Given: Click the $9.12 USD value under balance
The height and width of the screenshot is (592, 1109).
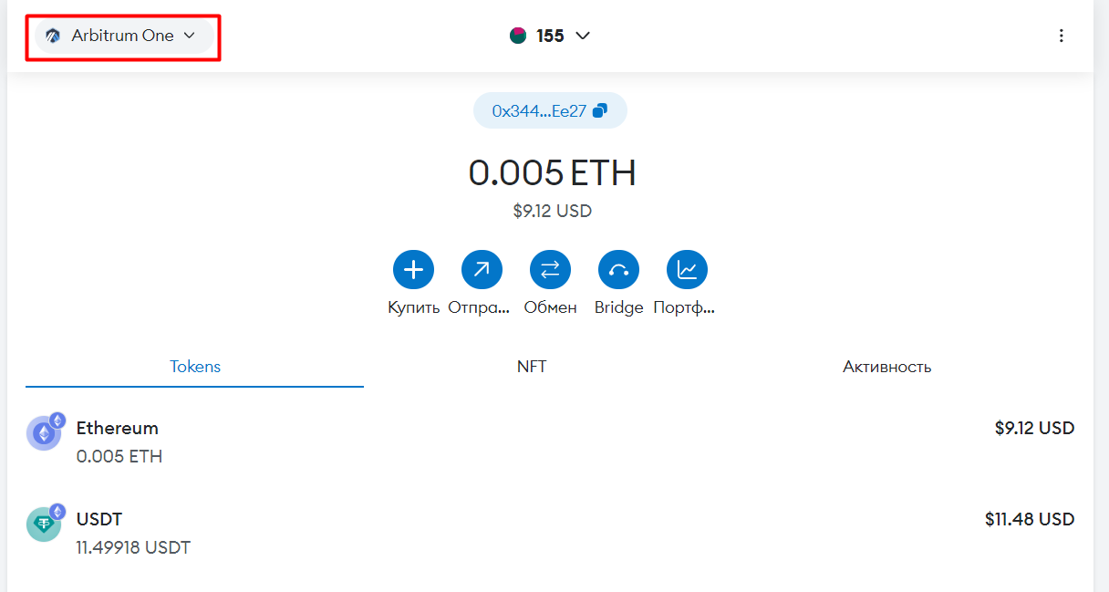Looking at the screenshot, I should [552, 211].
